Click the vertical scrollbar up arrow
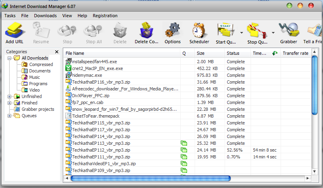The image size is (323, 188). coord(315,52)
